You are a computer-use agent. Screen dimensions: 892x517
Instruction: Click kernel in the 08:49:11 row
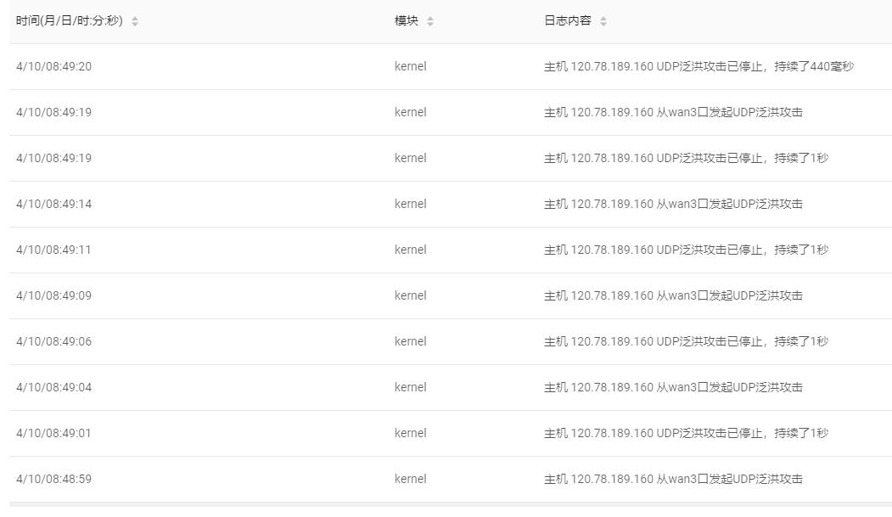tap(410, 250)
